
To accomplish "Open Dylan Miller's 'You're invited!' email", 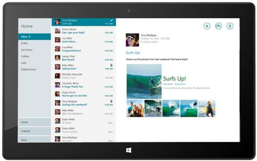I will pos(84,130).
